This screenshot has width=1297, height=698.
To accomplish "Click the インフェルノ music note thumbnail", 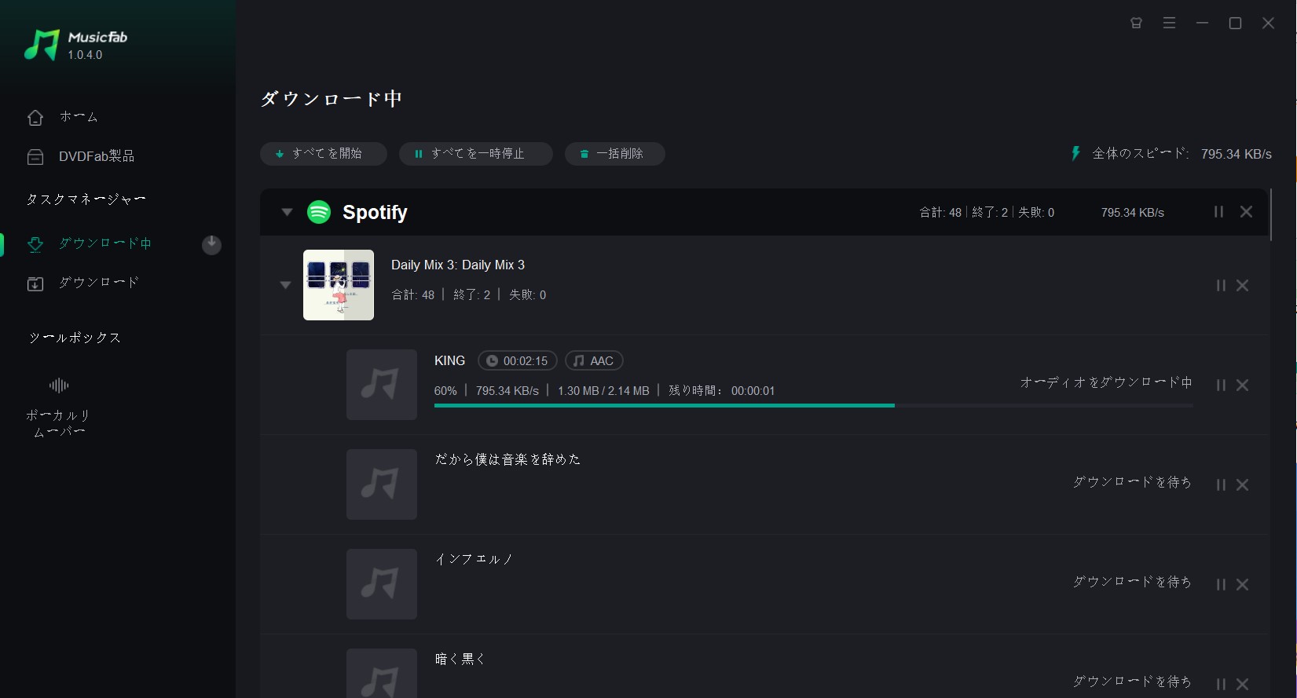I will pyautogui.click(x=382, y=584).
